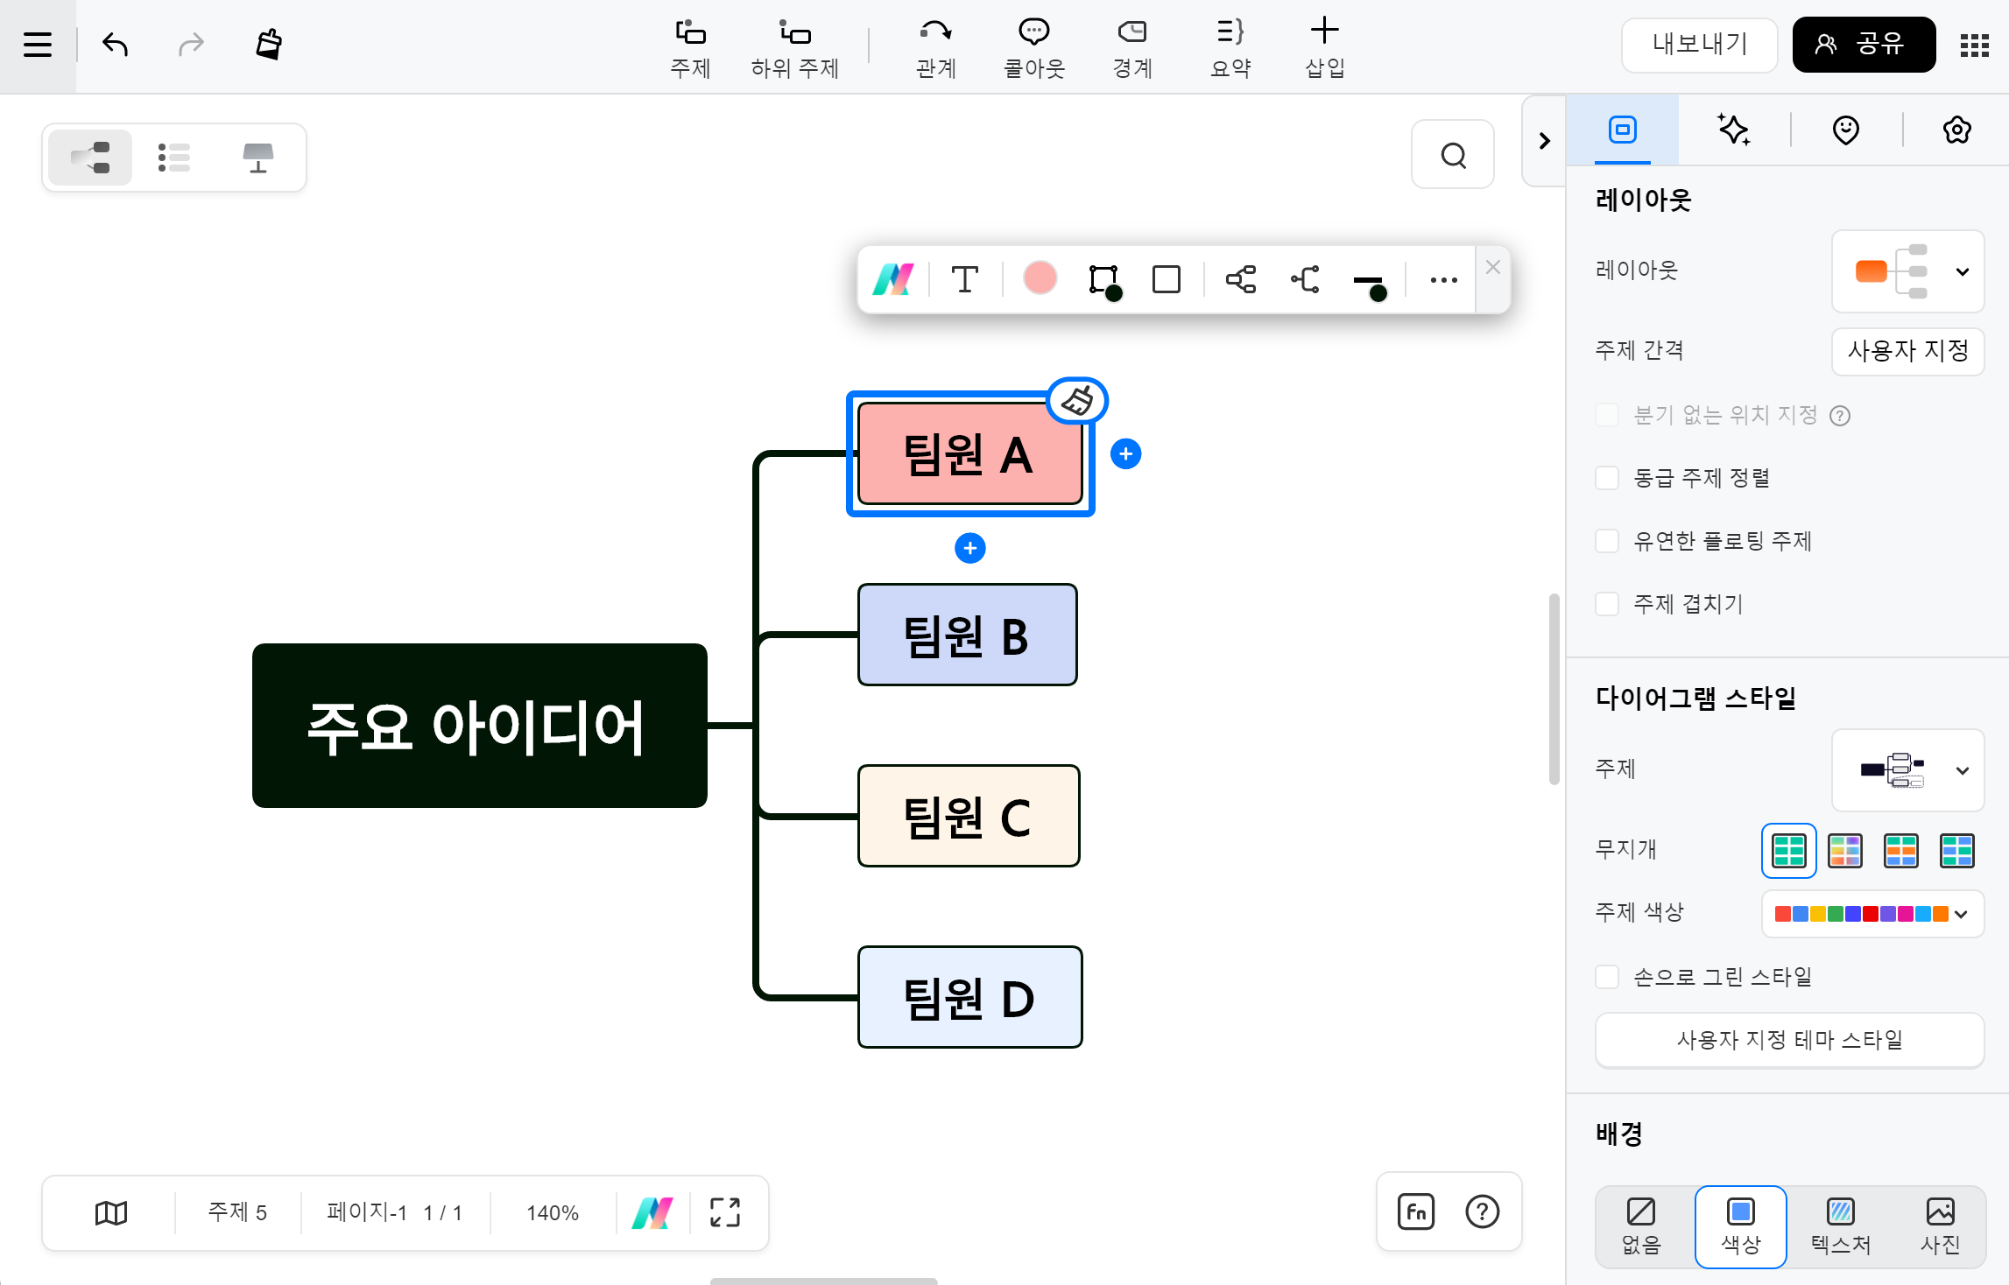Open the sticker emoji panel tab
Screen dimensions: 2009x1285
click(x=1846, y=130)
